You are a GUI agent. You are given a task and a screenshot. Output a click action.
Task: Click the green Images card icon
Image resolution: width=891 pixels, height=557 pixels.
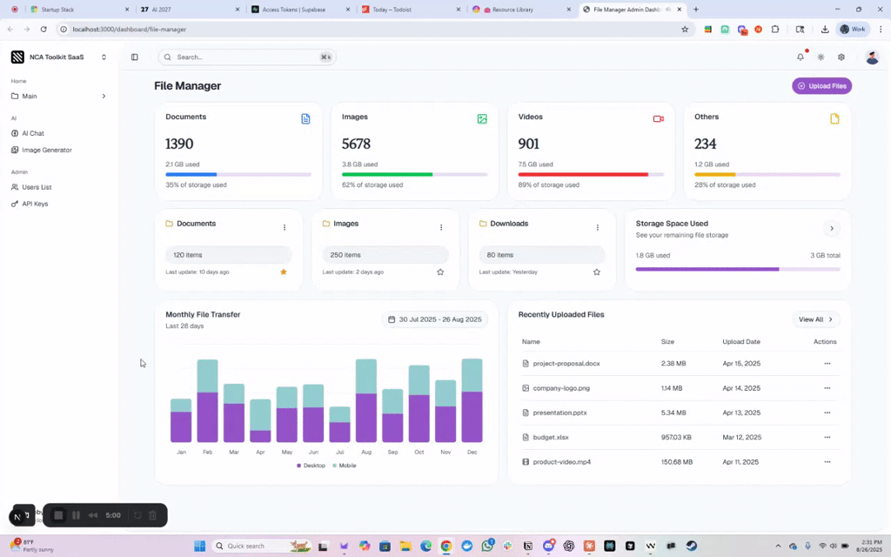482,118
